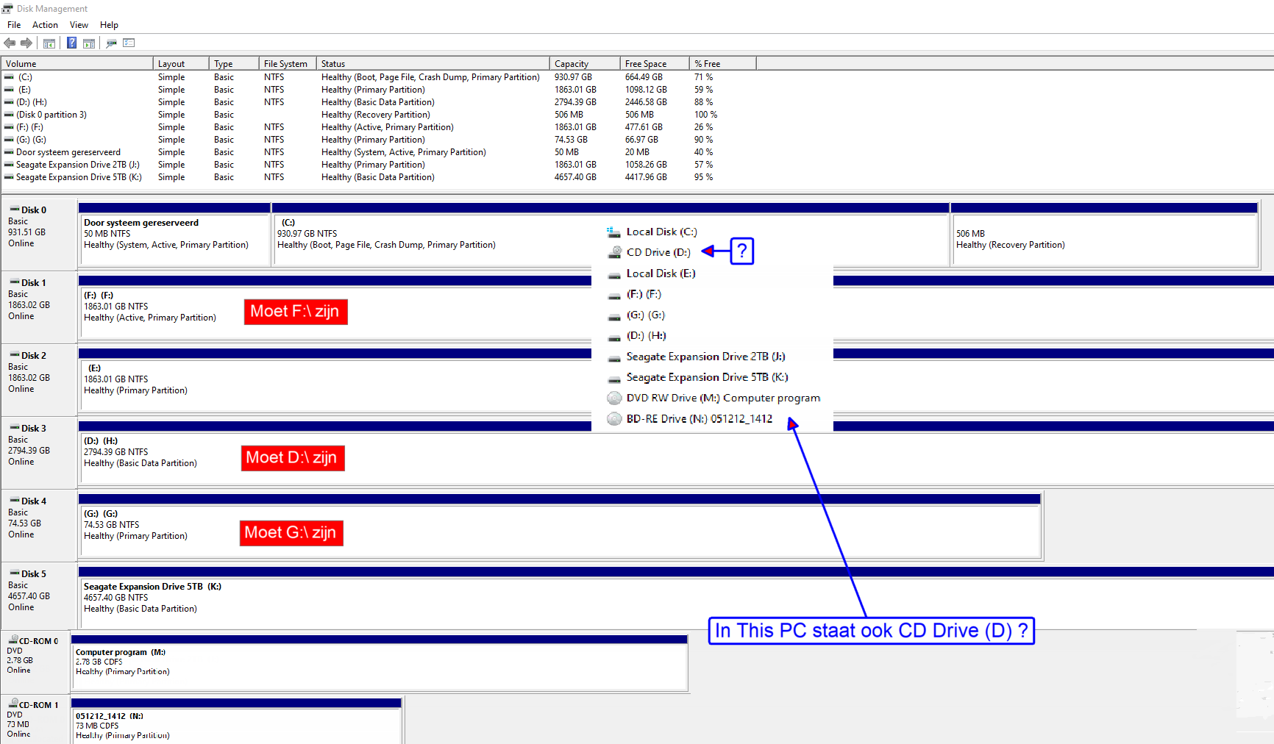Click the 50 MB capacity cell in volume list

[x=566, y=152]
